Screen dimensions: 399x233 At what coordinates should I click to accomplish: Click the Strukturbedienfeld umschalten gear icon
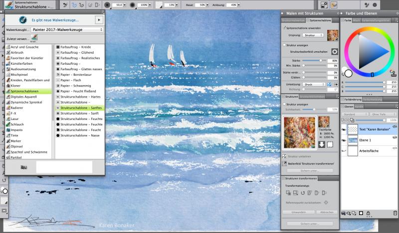click(x=335, y=51)
